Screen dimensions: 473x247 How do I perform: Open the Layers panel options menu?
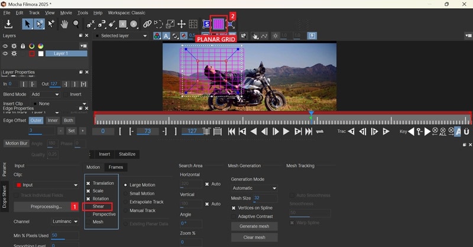(83, 46)
